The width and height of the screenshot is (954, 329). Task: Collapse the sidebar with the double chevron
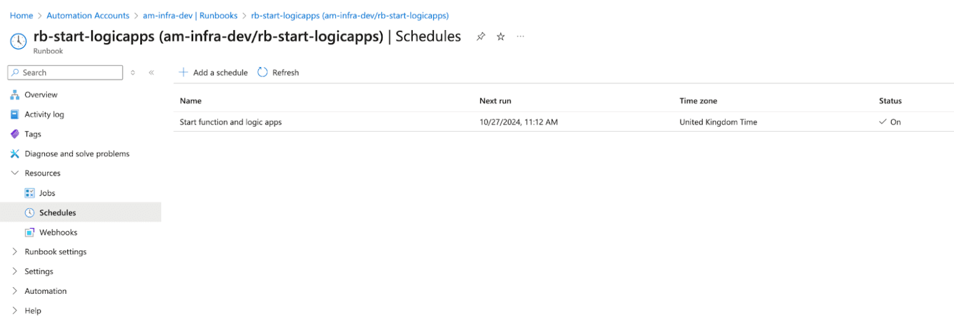tap(151, 73)
